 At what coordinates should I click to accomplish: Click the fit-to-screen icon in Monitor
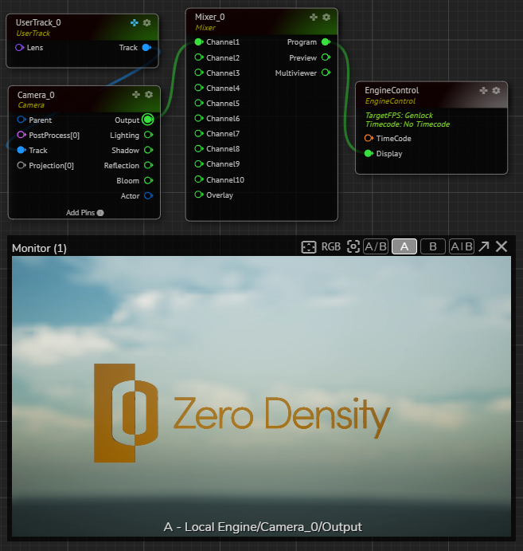click(x=309, y=247)
